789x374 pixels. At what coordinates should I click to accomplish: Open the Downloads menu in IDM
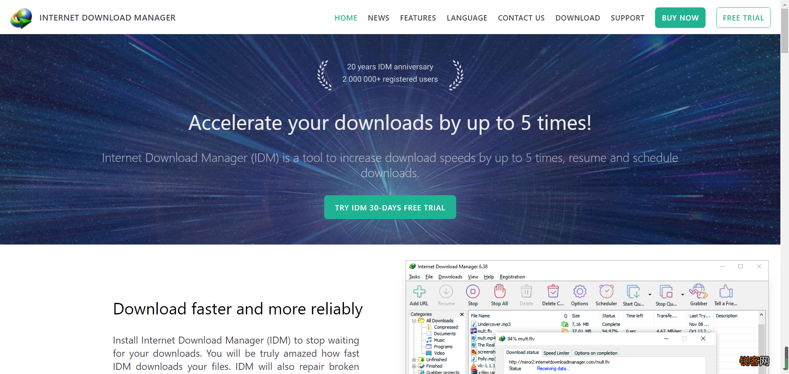click(450, 277)
